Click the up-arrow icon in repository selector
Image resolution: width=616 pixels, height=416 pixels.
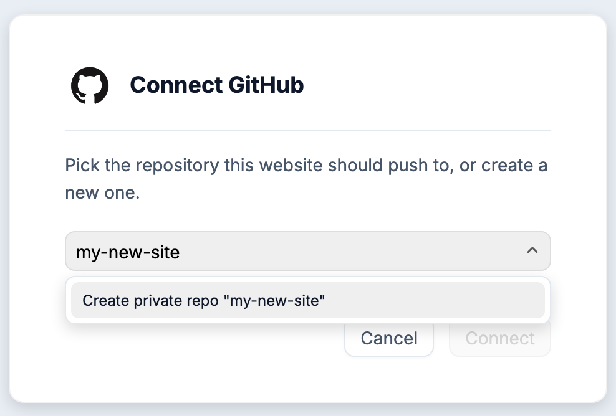[x=532, y=250]
